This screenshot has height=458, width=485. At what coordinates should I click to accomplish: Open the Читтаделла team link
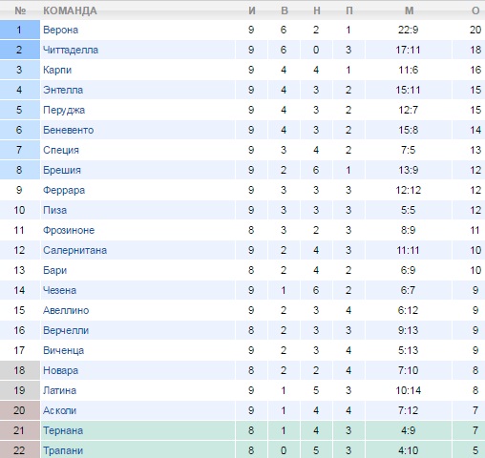[71, 50]
